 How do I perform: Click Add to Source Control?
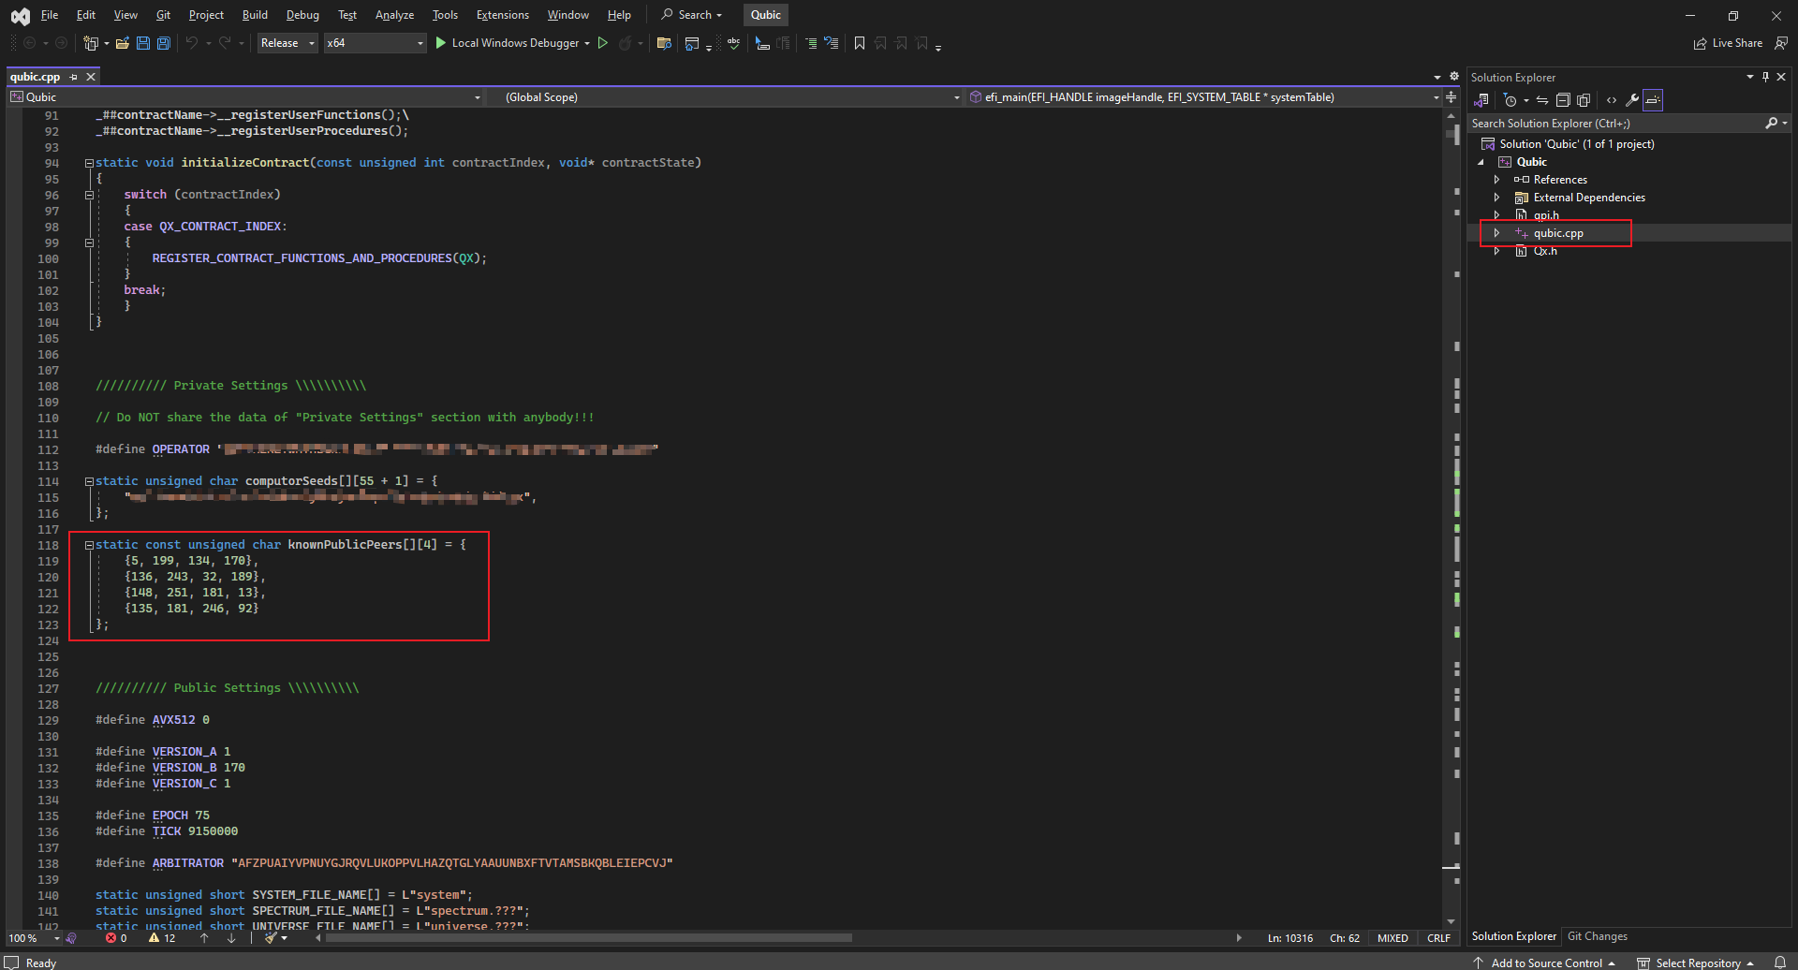(x=1545, y=963)
